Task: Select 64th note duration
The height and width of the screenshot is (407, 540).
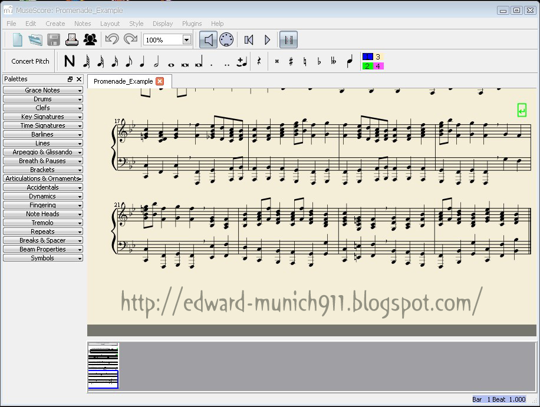Action: coord(87,61)
